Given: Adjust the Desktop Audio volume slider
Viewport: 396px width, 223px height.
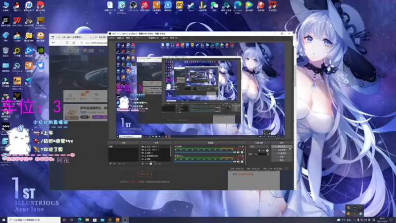Looking at the screenshot, I should pyautogui.click(x=205, y=153).
